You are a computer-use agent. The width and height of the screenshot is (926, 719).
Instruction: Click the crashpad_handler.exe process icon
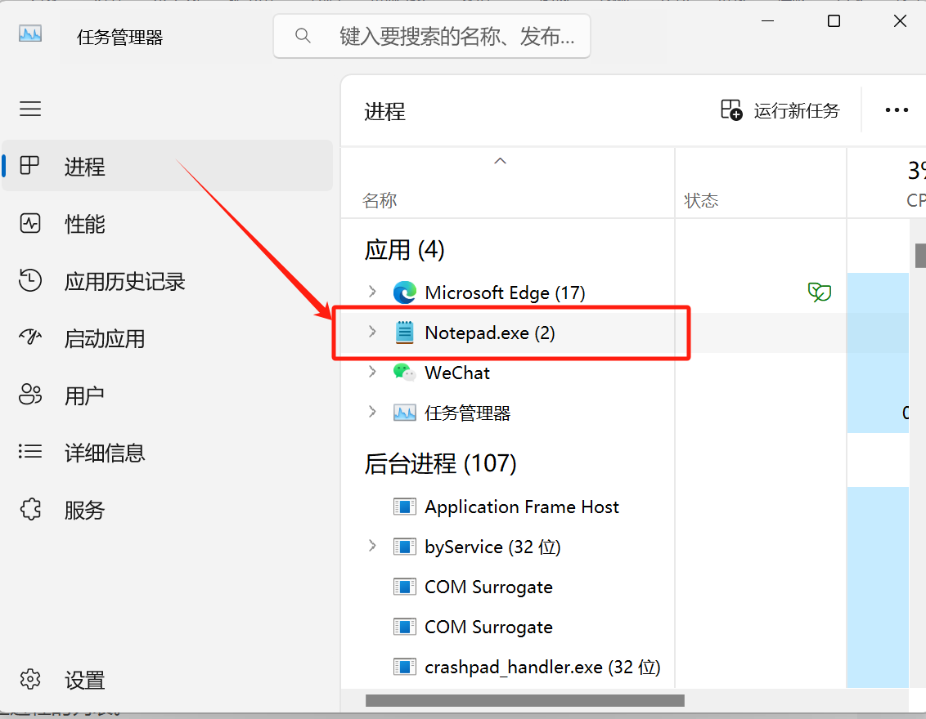point(405,667)
